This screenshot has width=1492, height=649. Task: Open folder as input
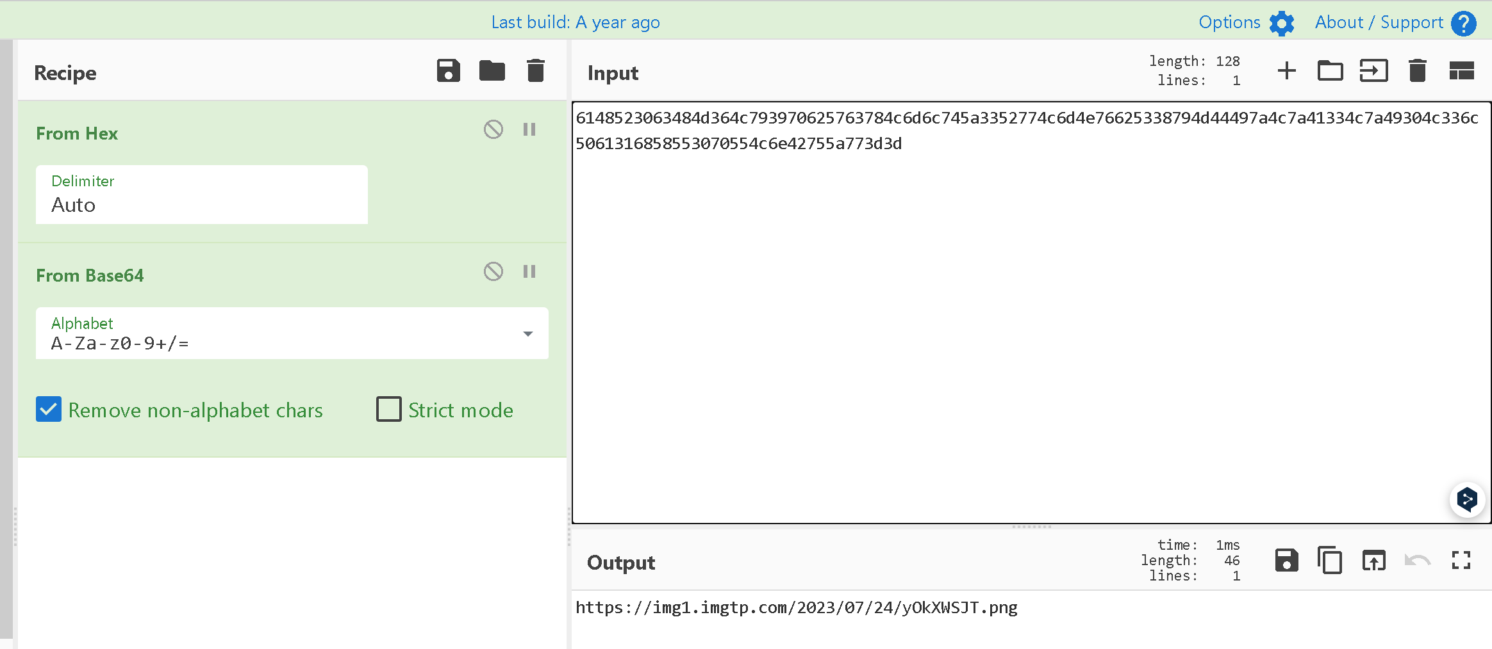[1330, 70]
